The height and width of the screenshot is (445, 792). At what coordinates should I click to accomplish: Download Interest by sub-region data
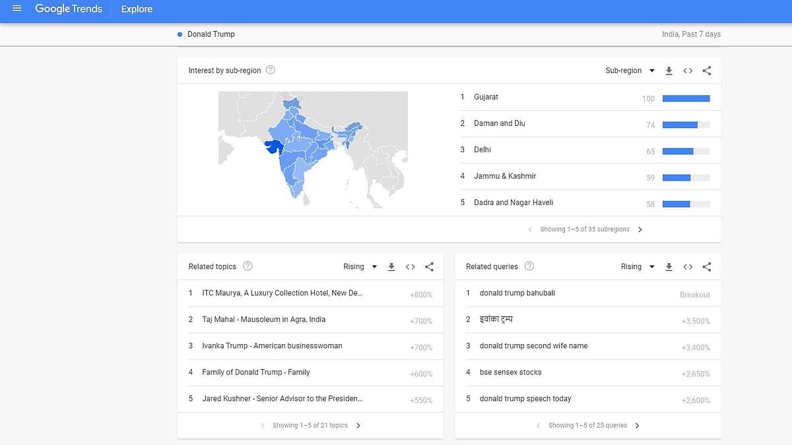(669, 71)
